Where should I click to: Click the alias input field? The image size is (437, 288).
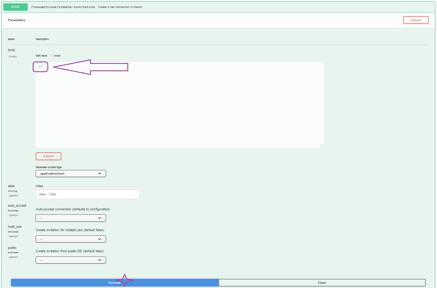point(87,194)
